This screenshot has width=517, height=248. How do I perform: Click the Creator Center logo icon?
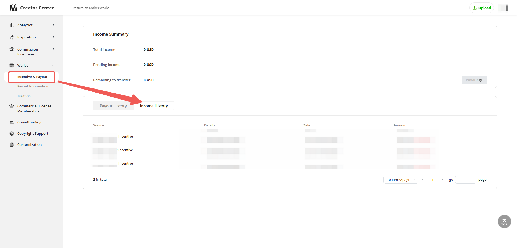click(x=13, y=8)
